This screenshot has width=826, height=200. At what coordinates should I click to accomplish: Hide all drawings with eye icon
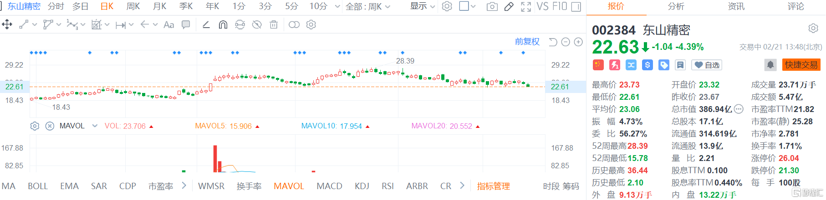coord(257,24)
